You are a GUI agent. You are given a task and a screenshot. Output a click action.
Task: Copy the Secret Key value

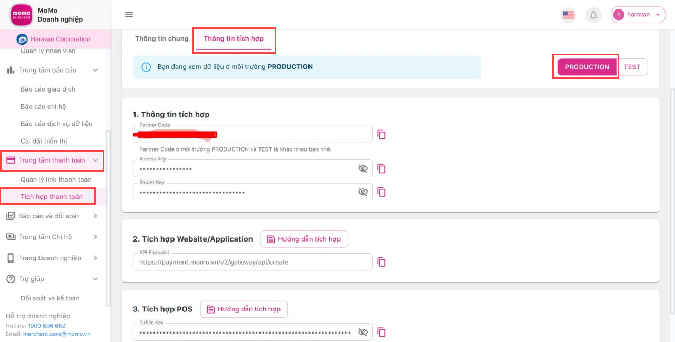[382, 192]
